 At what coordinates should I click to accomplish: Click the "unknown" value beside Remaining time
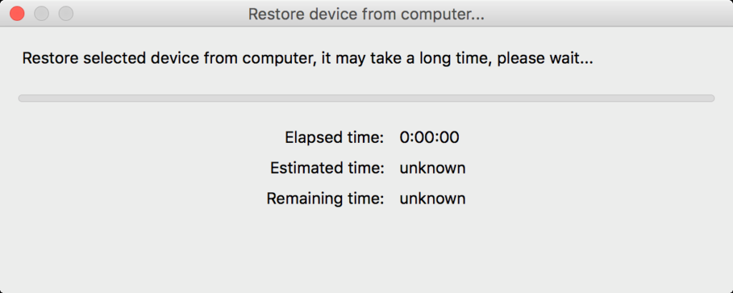coord(432,199)
